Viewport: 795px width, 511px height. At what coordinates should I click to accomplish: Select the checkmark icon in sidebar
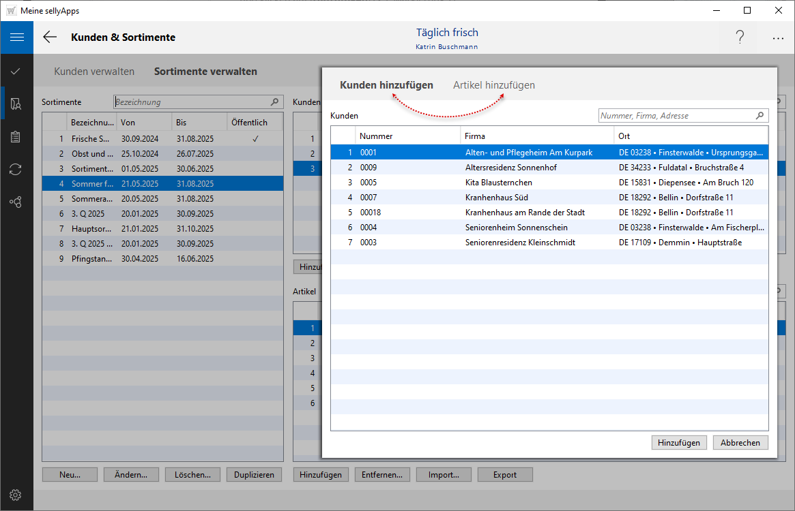[x=16, y=71]
